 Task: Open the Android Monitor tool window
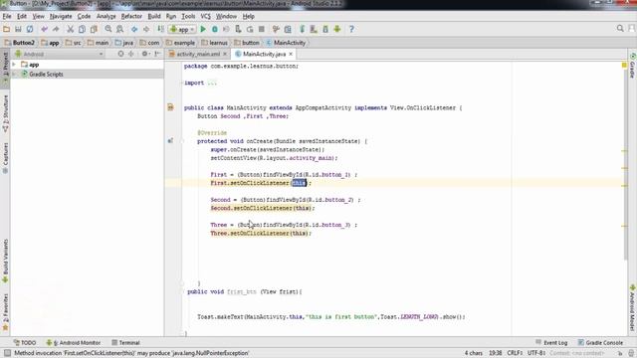click(73, 342)
